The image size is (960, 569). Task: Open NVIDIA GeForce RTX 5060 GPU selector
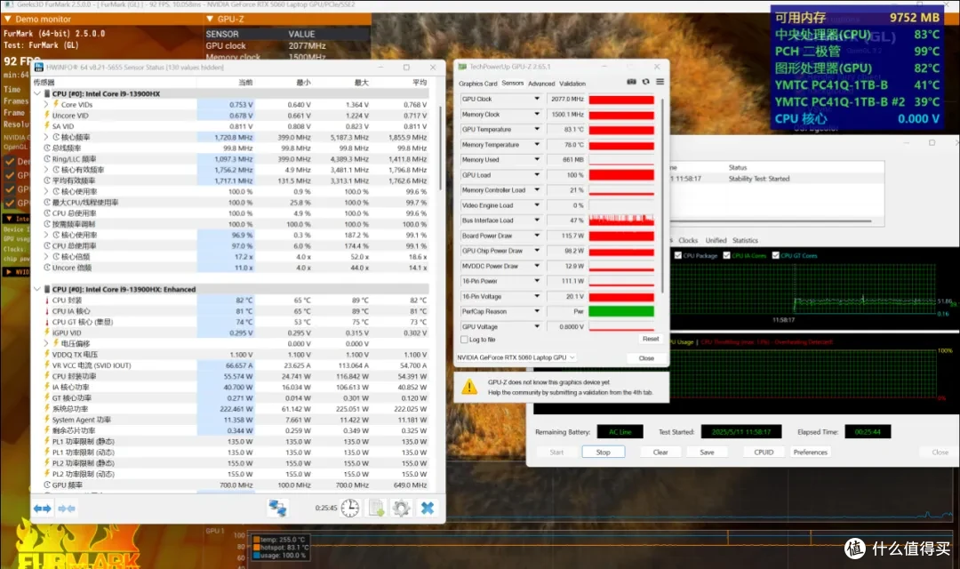tap(516, 357)
